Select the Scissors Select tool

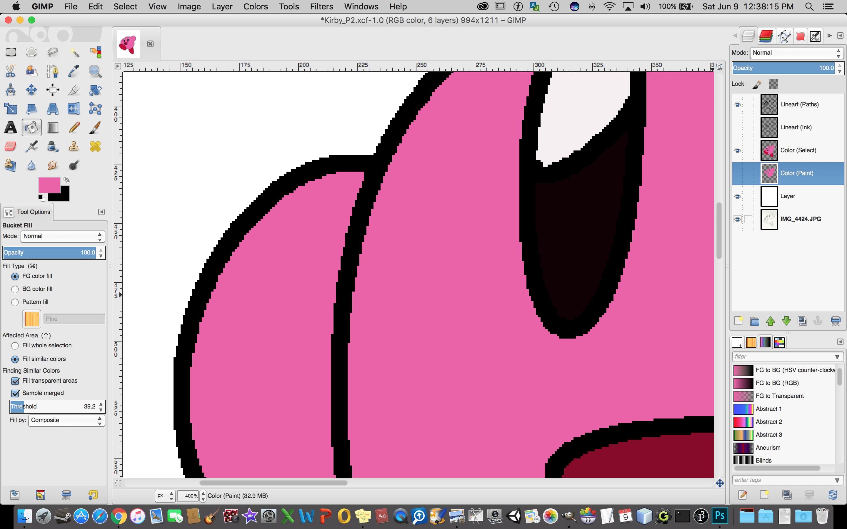(11, 71)
